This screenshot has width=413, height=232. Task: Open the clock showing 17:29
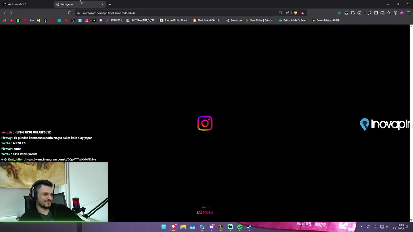[398, 227]
